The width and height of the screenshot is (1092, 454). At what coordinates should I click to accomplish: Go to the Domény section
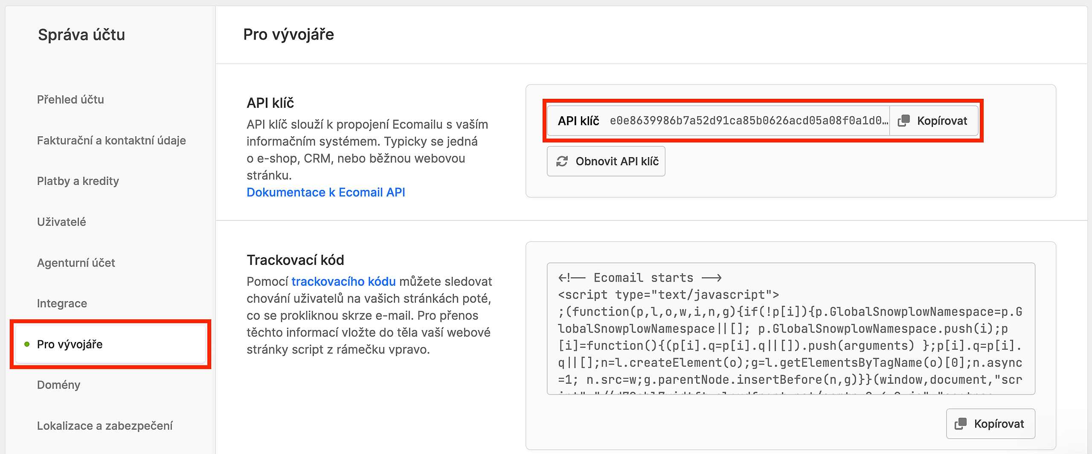(58, 385)
